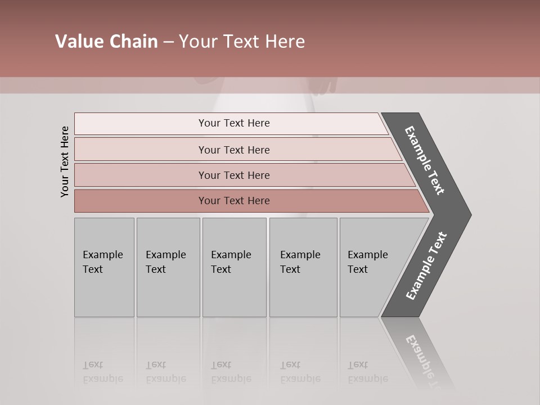The height and width of the screenshot is (405, 540).
Task: Select the top lightest "Your Text Here" bar
Action: pos(233,123)
